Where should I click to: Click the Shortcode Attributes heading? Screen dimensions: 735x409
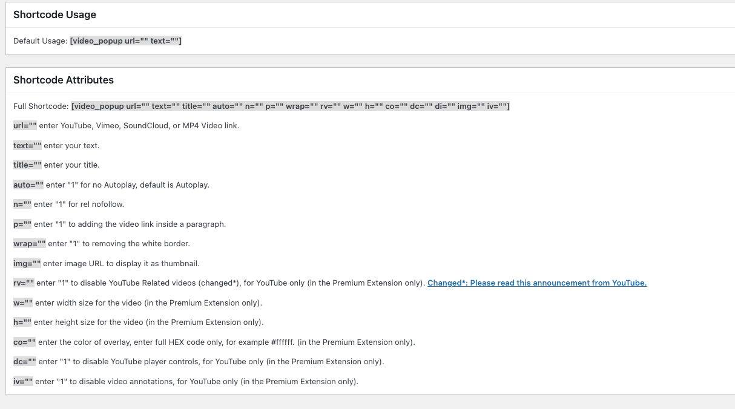coord(64,80)
